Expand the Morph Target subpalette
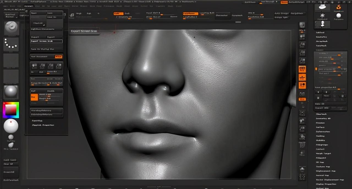Viewport: 352px width, 189px height. (x=323, y=153)
